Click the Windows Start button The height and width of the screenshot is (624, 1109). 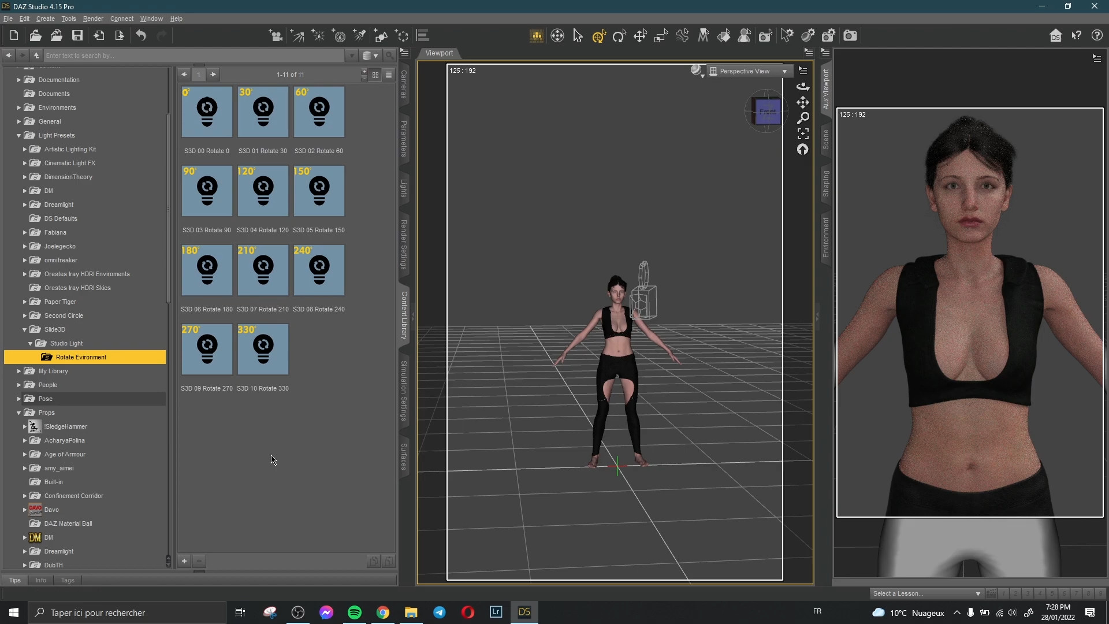14,612
